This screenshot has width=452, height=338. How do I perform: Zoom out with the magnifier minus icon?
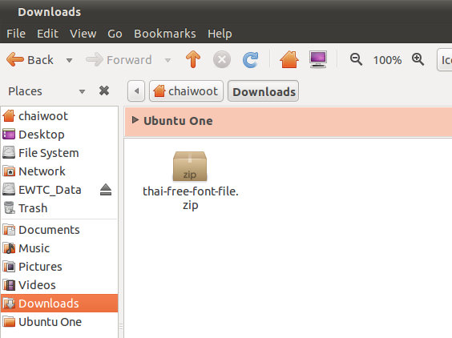click(356, 59)
